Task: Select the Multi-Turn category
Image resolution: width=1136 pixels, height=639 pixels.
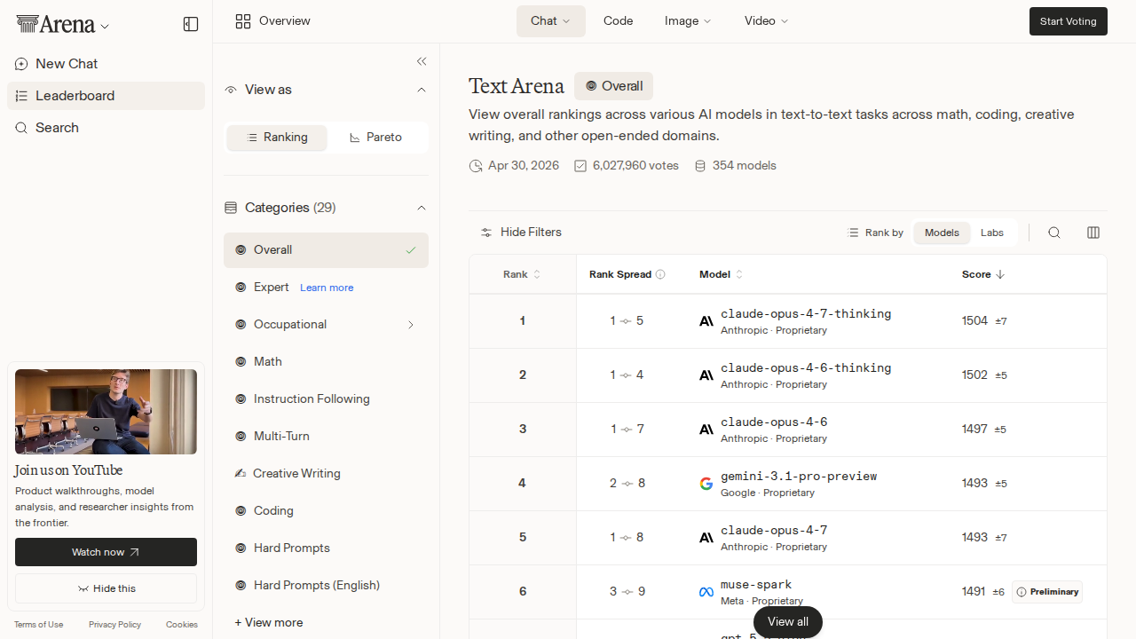Action: click(x=326, y=437)
